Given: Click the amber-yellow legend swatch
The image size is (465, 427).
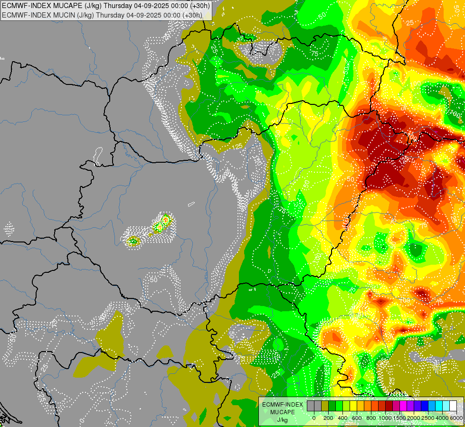Looking at the screenshot, I should coord(361,406).
